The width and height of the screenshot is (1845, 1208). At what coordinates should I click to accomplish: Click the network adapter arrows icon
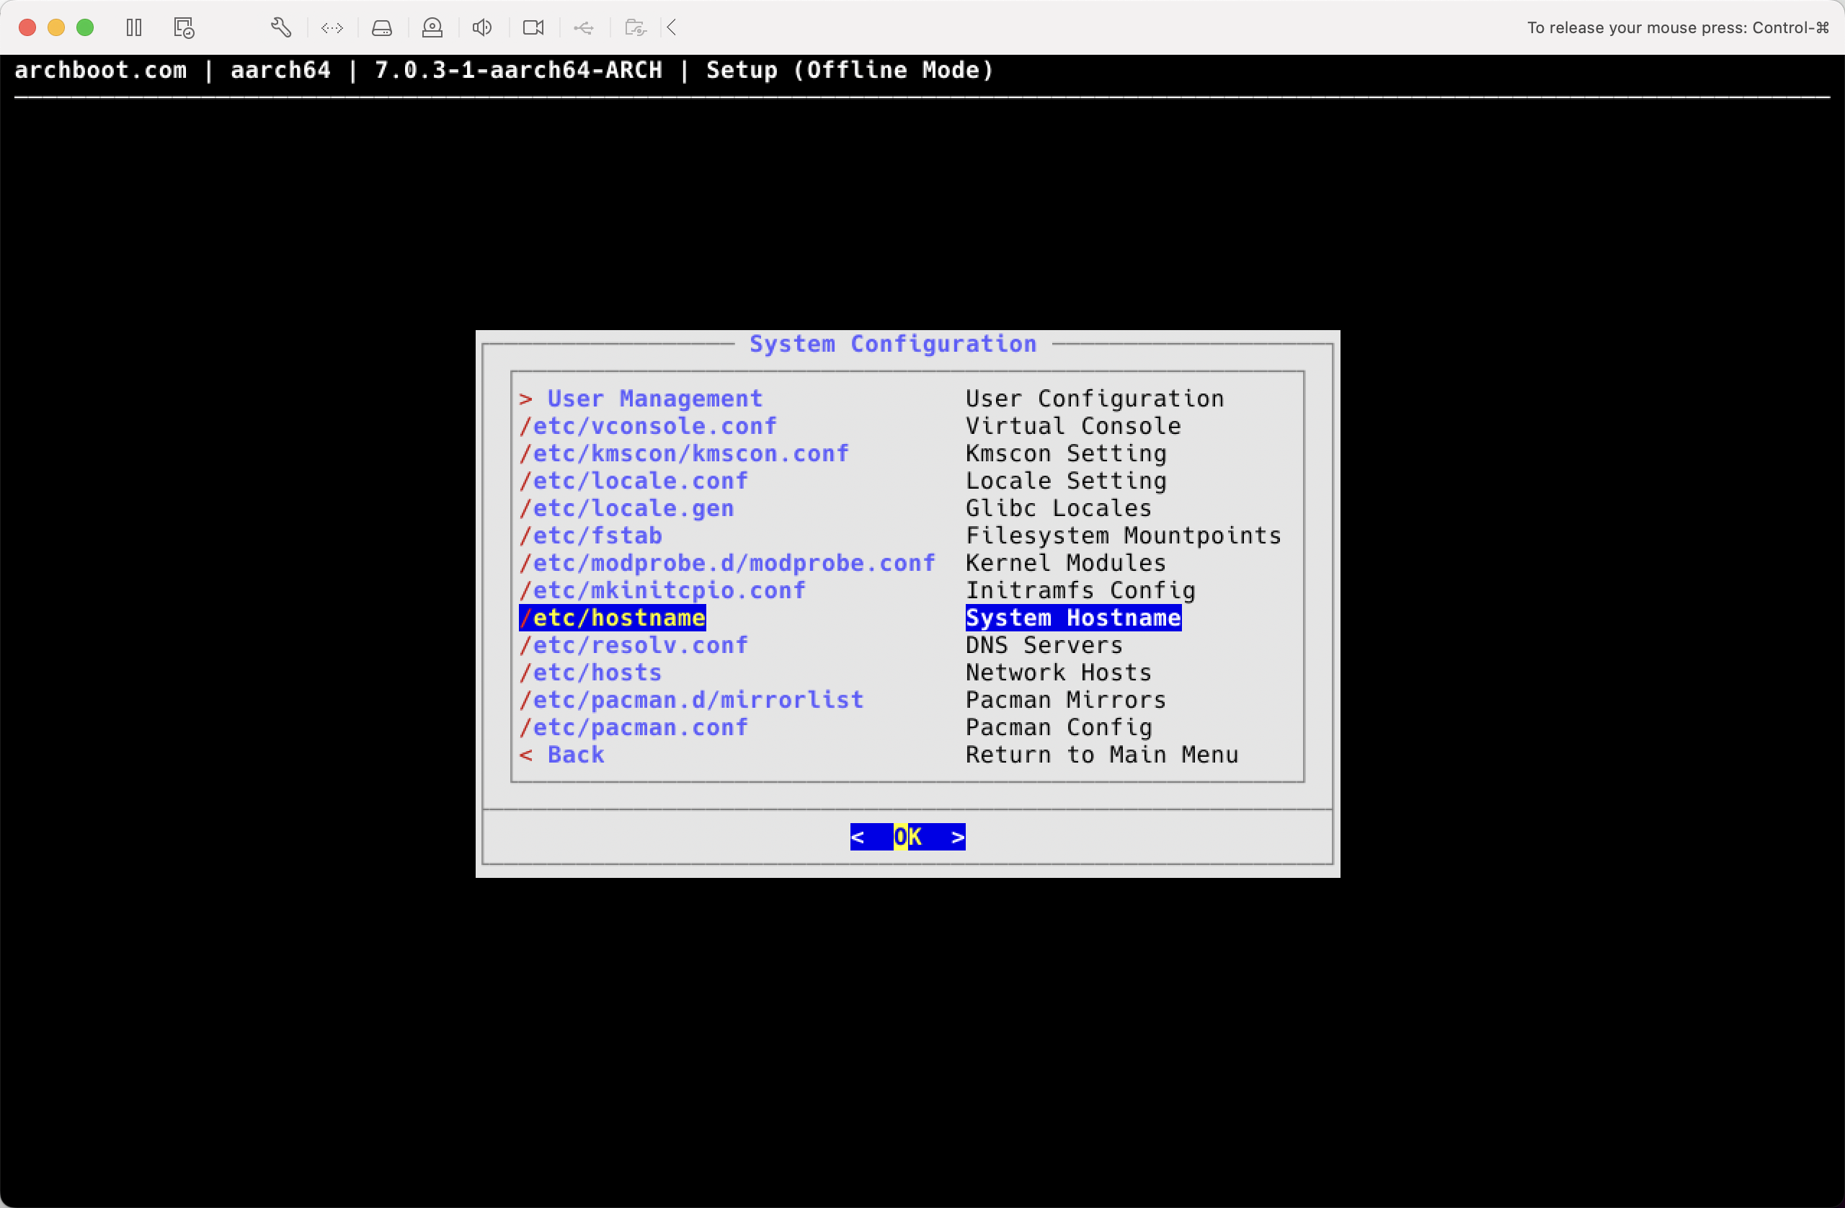[x=332, y=28]
